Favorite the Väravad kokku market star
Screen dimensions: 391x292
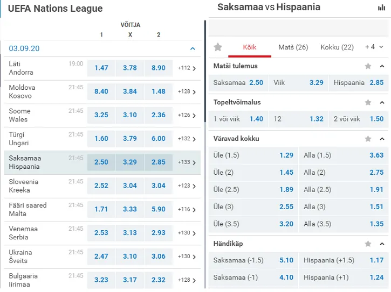[x=368, y=139]
